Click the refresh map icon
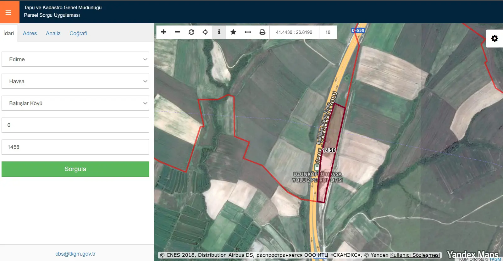Image resolution: width=503 pixels, height=261 pixels. coord(191,32)
